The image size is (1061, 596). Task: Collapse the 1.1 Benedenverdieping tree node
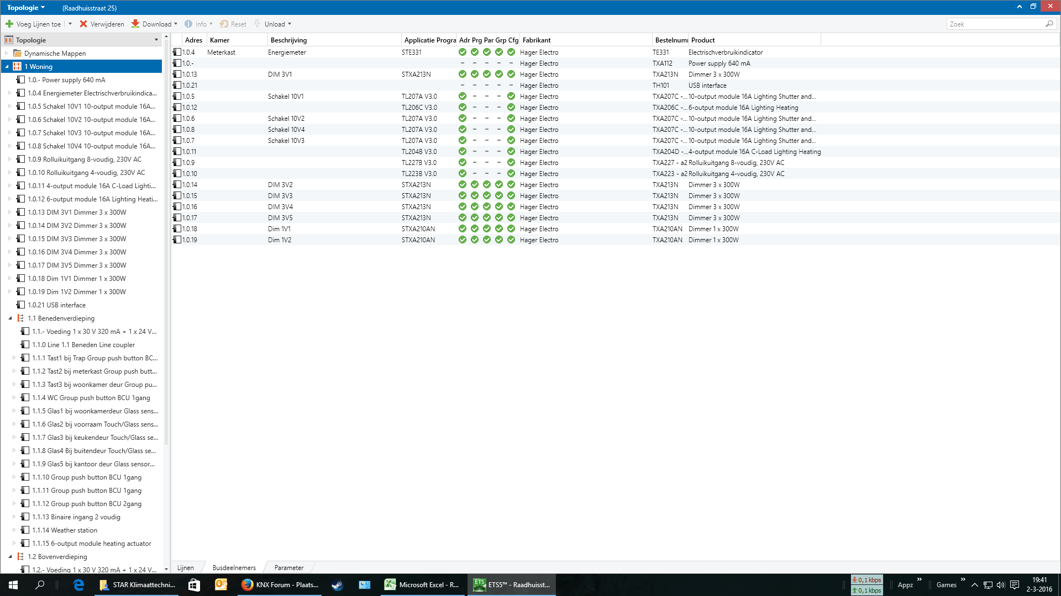tap(10, 318)
